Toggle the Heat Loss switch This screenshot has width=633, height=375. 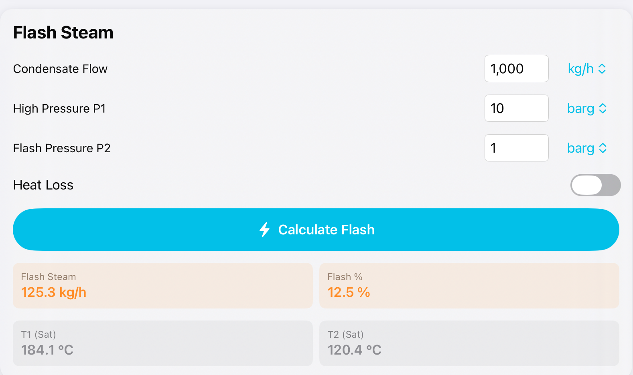click(595, 185)
